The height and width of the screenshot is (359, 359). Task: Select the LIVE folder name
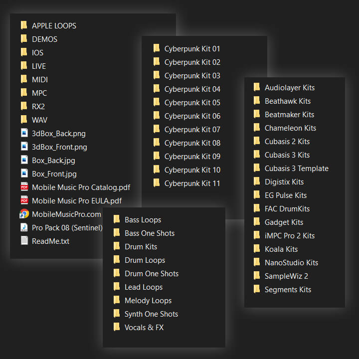pos(39,66)
